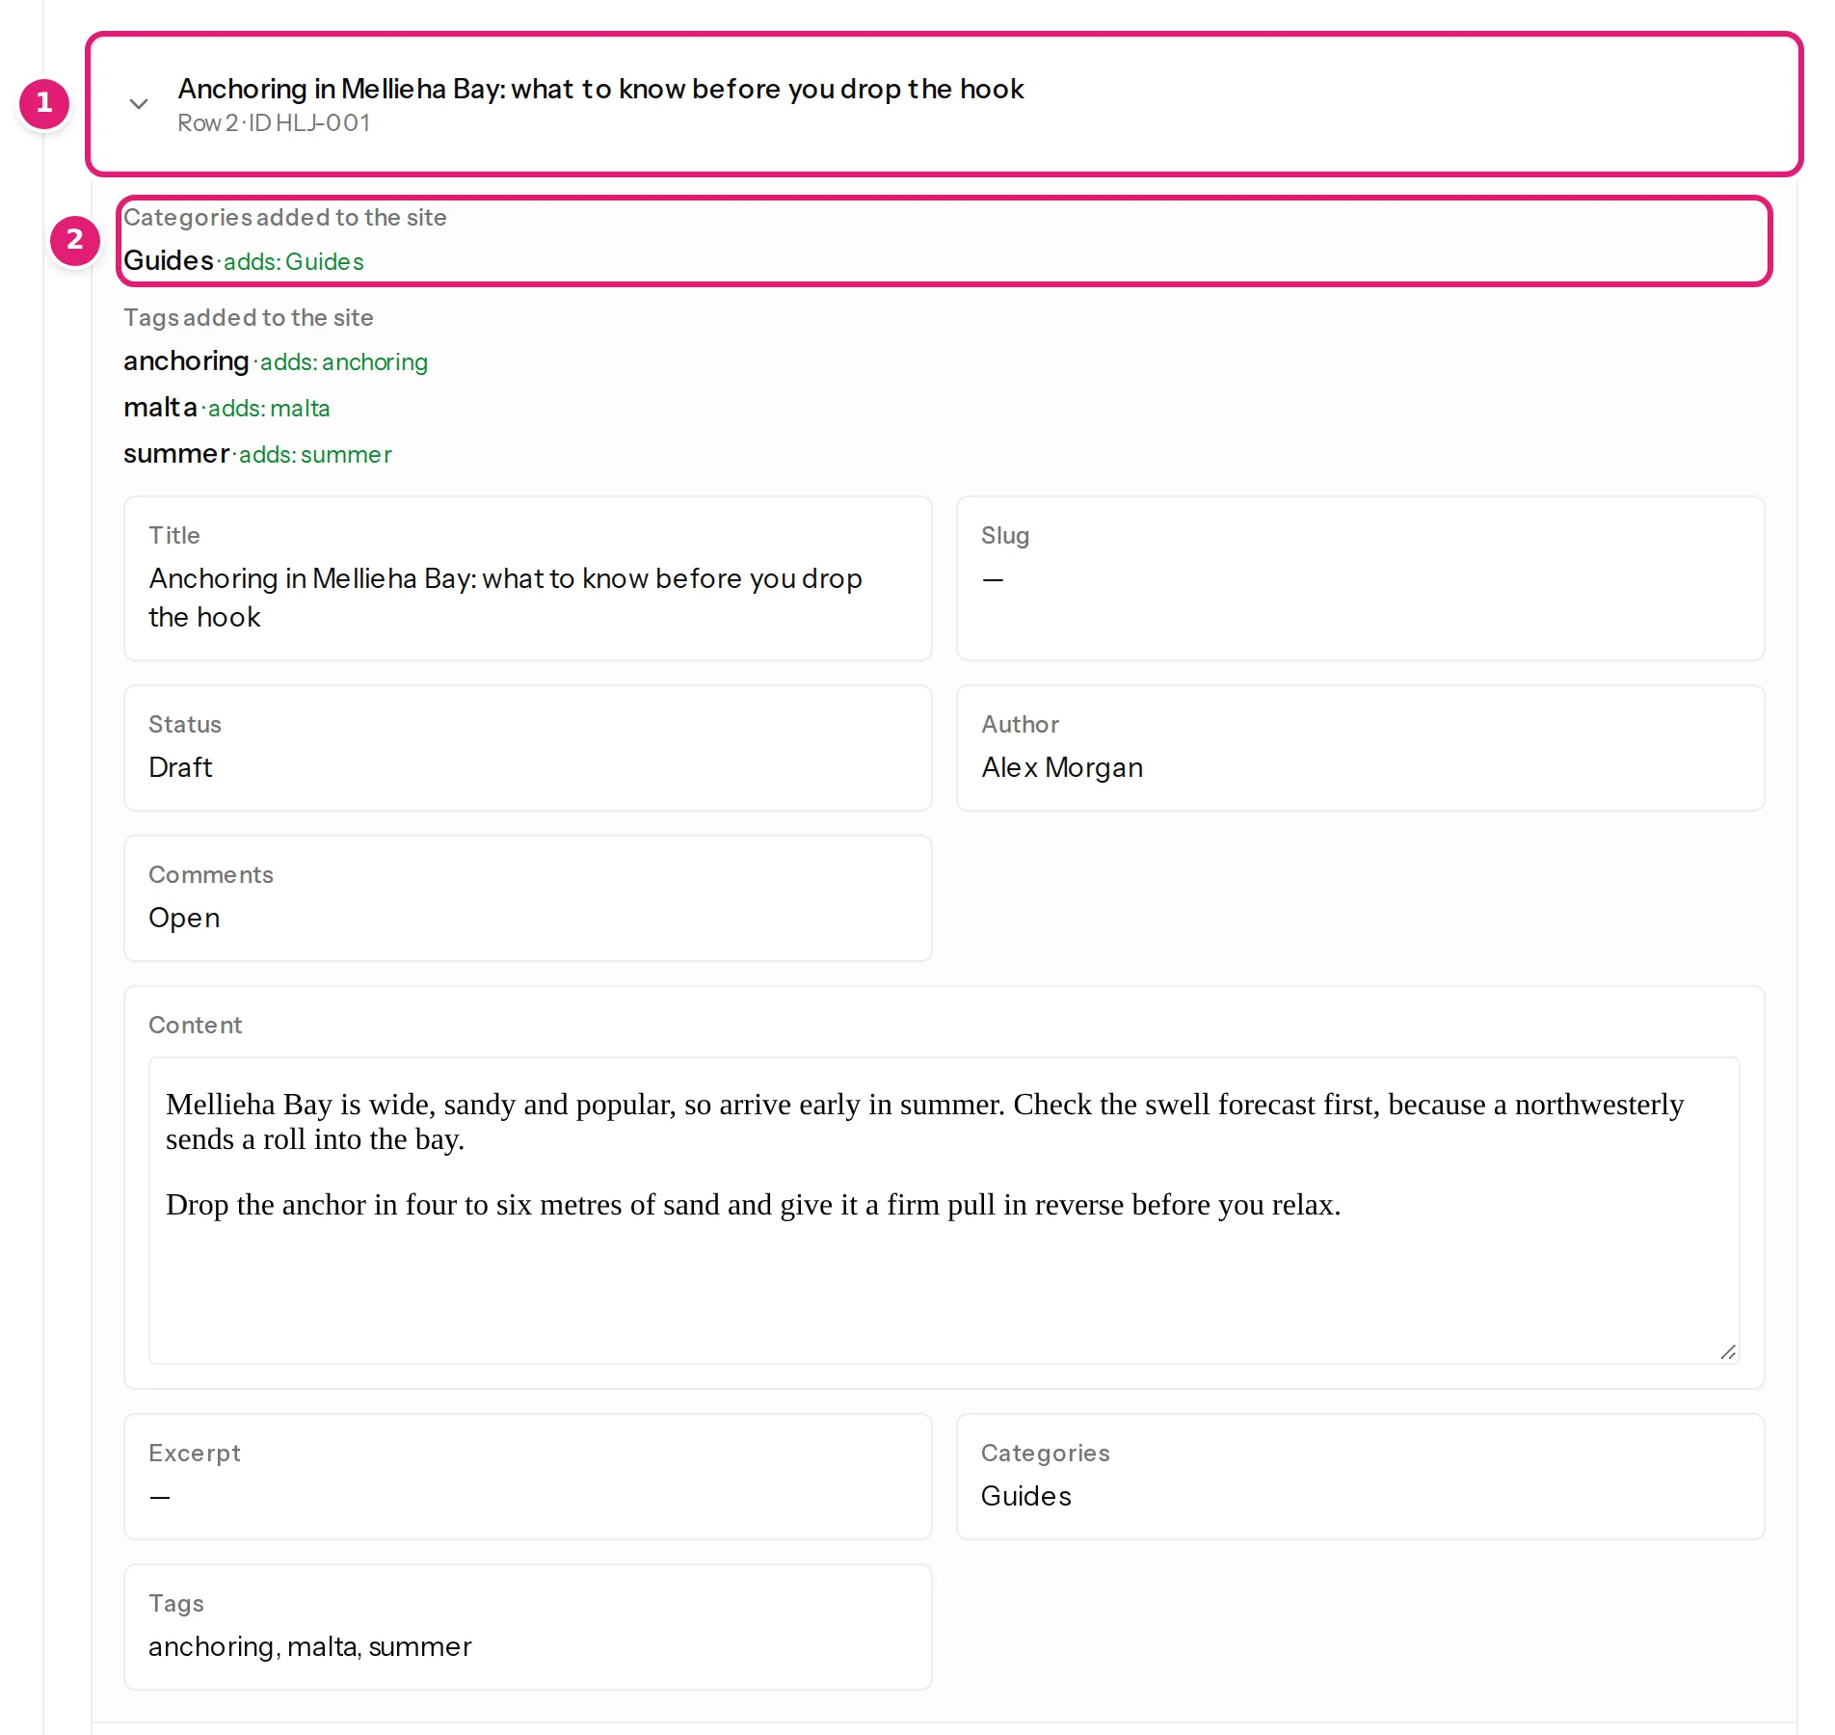This screenshot has width=1835, height=1735.
Task: Click the "Status" field label
Action: point(185,725)
